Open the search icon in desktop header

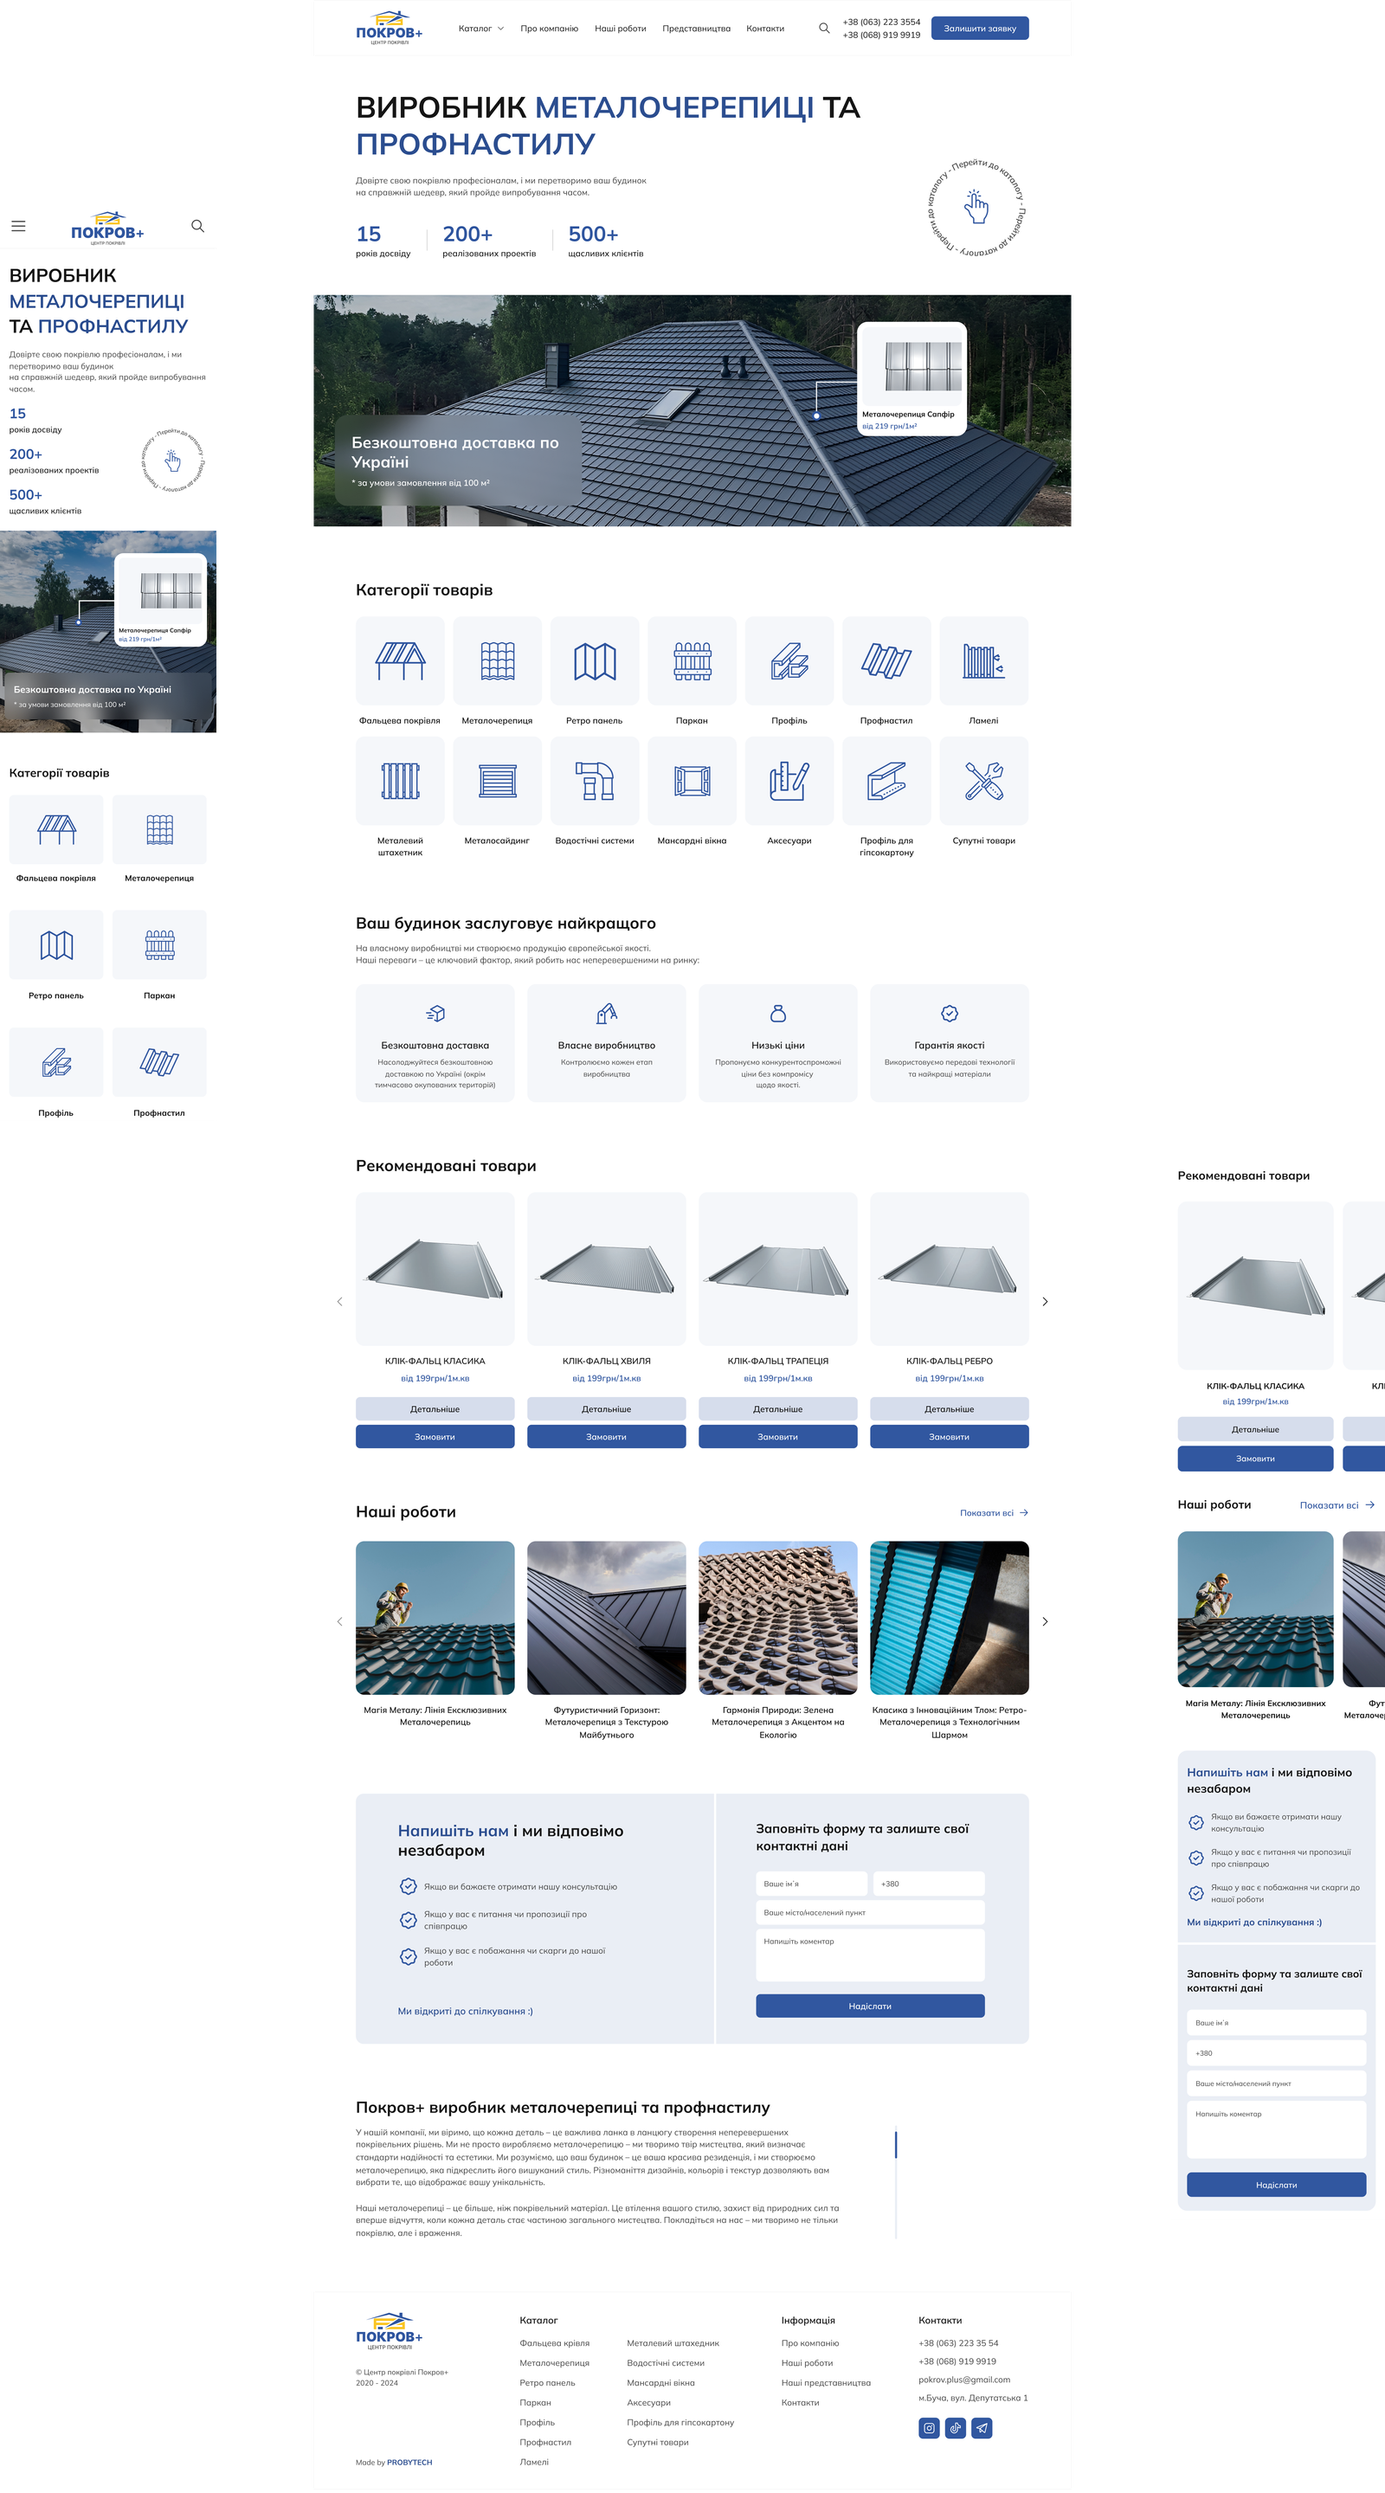[824, 28]
